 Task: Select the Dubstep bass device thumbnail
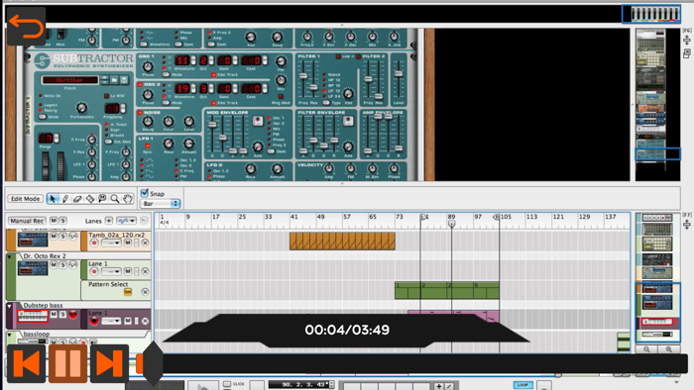click(x=33, y=316)
